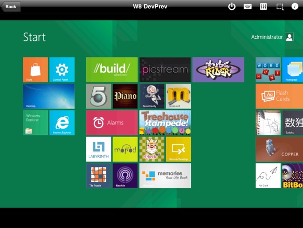303x228 pixels.
Task: Launch Windows Explorer tile
Action: click(x=35, y=123)
